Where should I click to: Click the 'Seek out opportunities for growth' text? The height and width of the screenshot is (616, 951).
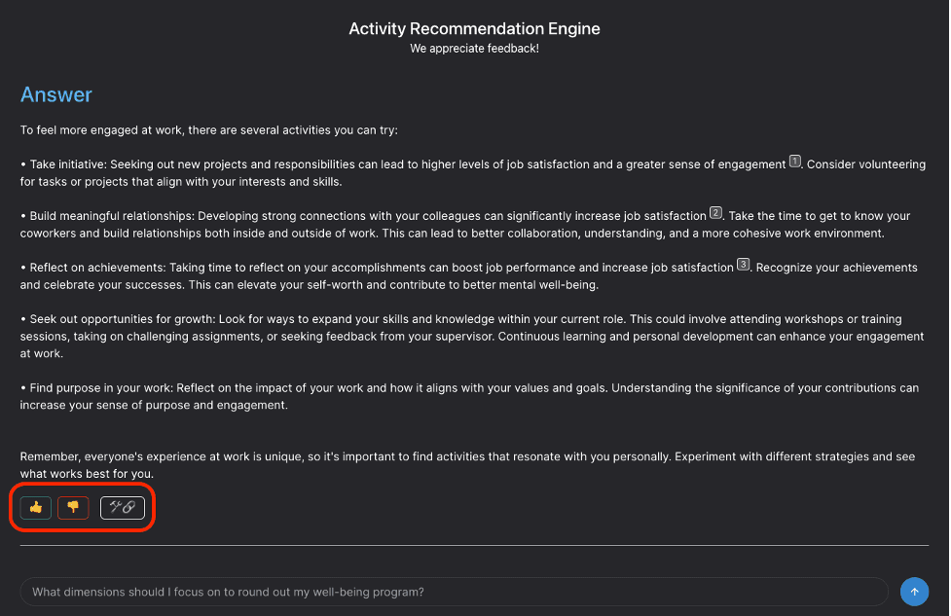[x=127, y=319]
